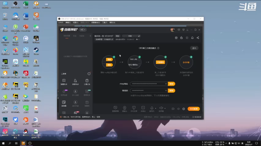Viewport: 261px width, 146px height.
Task: Expand the speaker volume arrow
Action: (165, 108)
